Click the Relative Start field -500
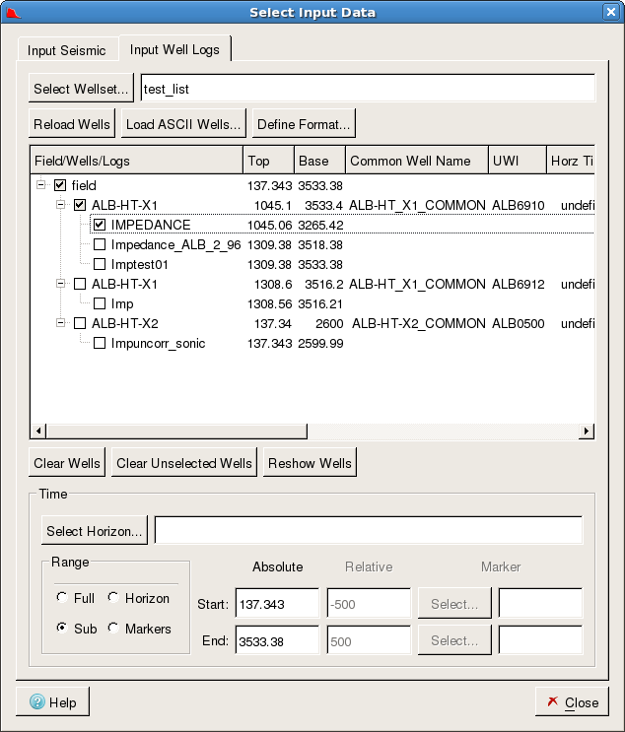This screenshot has height=732, width=625. point(369,604)
